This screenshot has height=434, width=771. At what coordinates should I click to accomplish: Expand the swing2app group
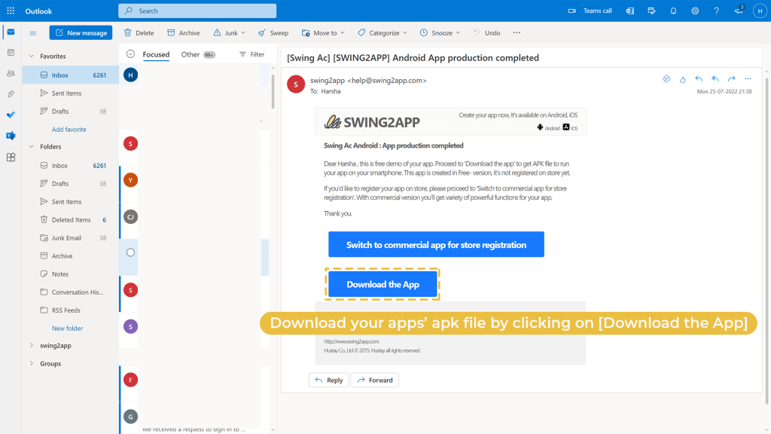tap(32, 345)
